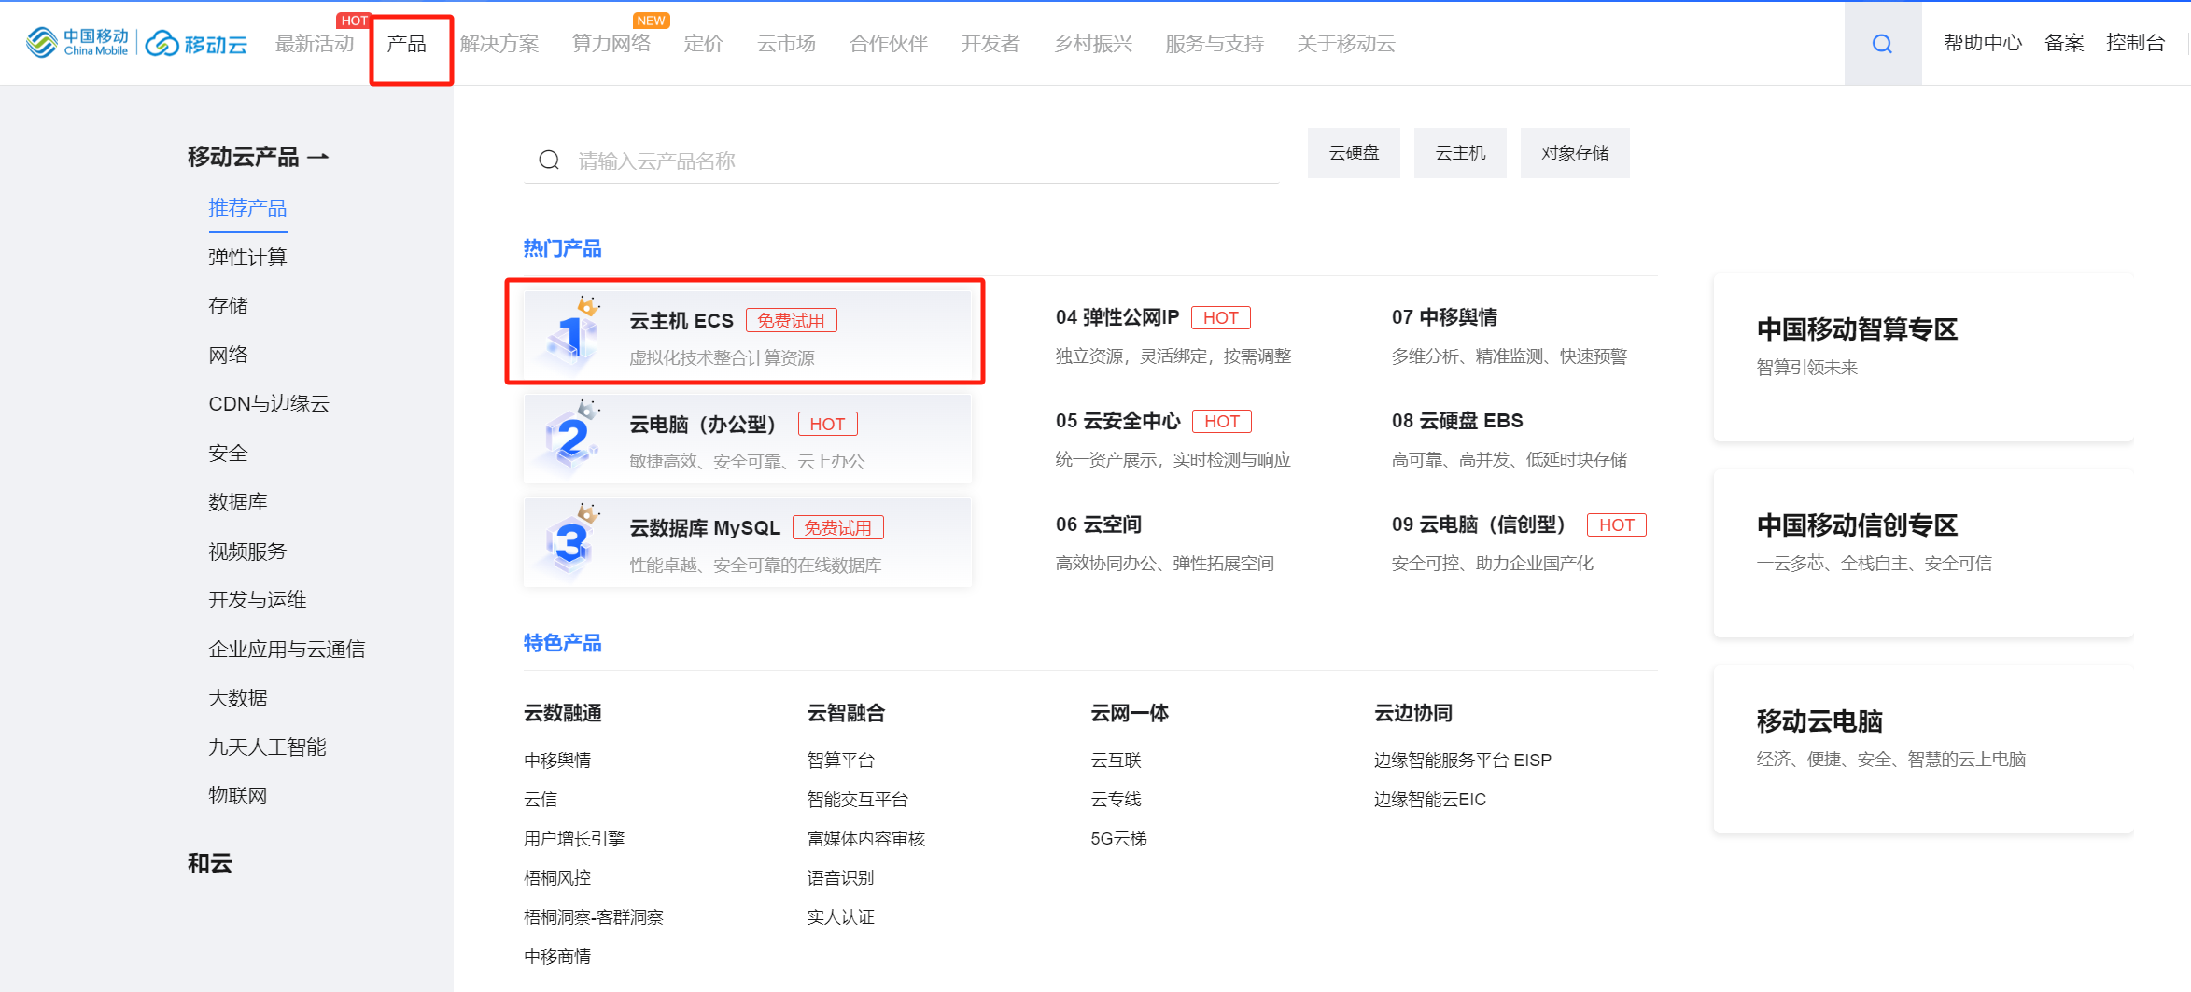
Task: Open 开发者 navigation item
Action: point(990,44)
